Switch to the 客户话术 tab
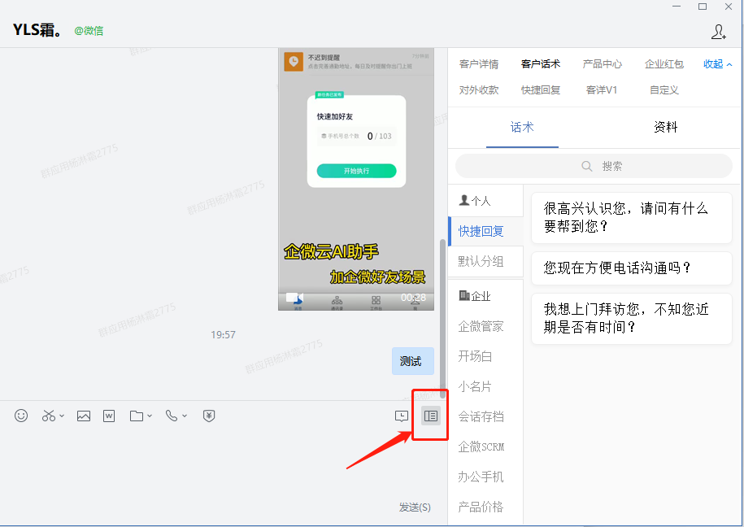 [x=541, y=63]
